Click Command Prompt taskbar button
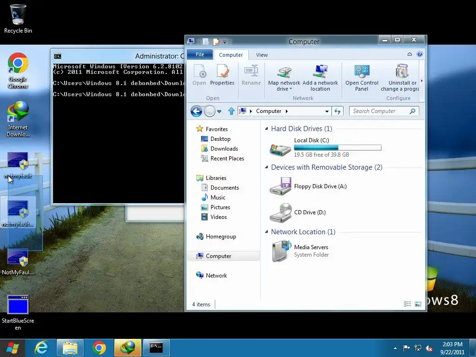476x357 pixels. (x=157, y=348)
